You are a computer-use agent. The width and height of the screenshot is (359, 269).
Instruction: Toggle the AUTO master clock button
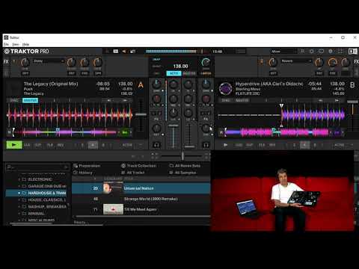174,73
